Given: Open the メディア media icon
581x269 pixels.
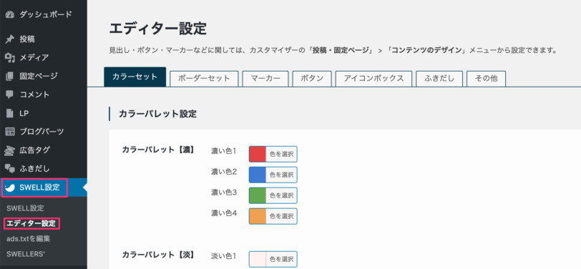Looking at the screenshot, I should (10, 57).
